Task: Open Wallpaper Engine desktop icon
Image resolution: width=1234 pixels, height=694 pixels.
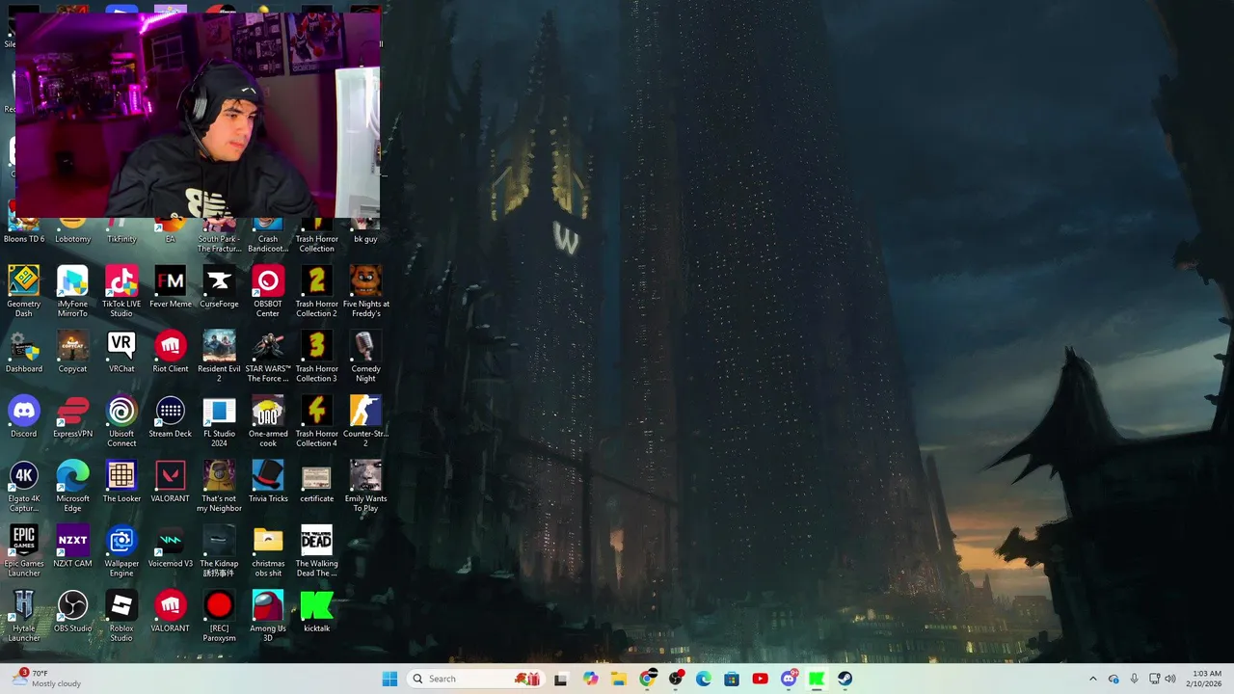Action: (x=121, y=550)
